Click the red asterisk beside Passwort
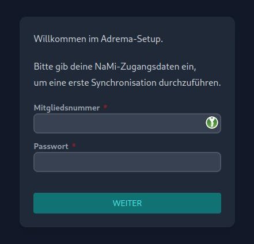The height and width of the screenshot is (244, 254). pyautogui.click(x=74, y=145)
